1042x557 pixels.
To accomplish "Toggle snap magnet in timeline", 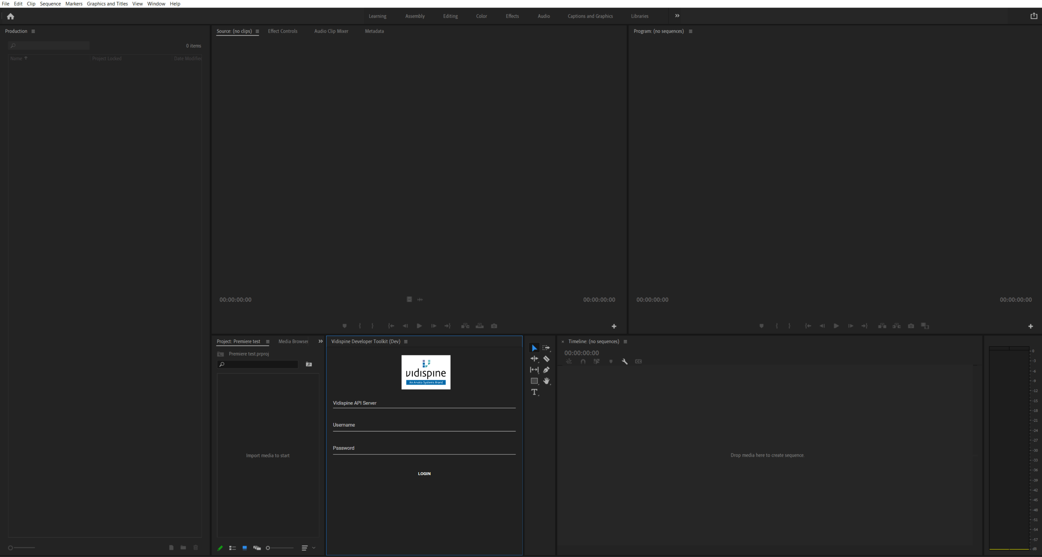I will 583,361.
